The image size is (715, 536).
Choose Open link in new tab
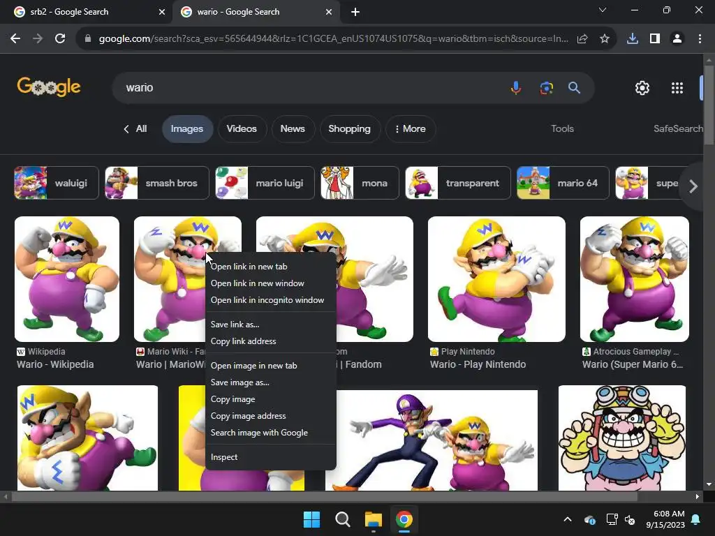point(271,267)
